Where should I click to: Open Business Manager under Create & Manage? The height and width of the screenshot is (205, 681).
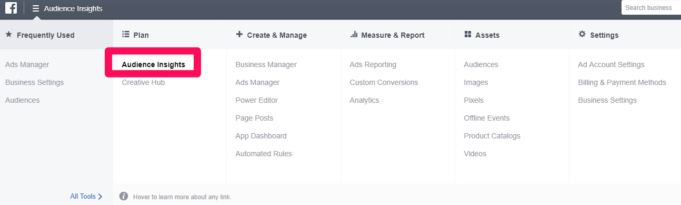[x=266, y=64]
